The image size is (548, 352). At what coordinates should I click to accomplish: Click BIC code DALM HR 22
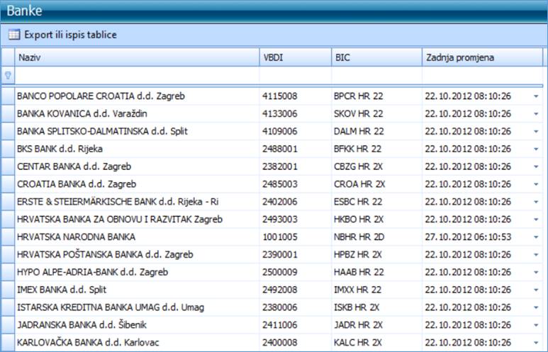359,131
